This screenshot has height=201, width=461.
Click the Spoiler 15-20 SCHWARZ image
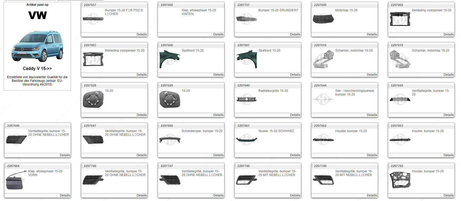coord(246,139)
